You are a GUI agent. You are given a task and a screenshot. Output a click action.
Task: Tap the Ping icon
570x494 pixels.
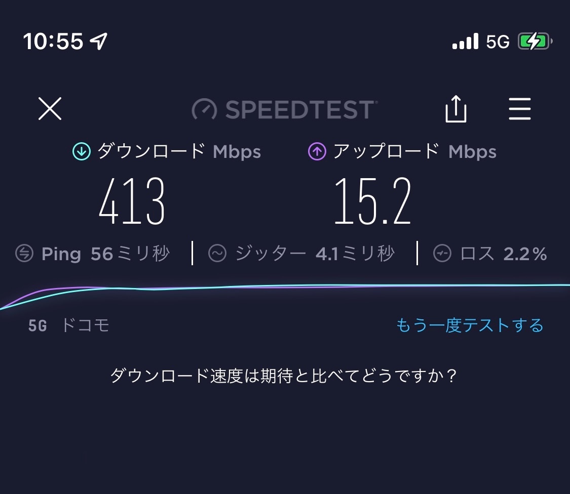click(x=24, y=254)
